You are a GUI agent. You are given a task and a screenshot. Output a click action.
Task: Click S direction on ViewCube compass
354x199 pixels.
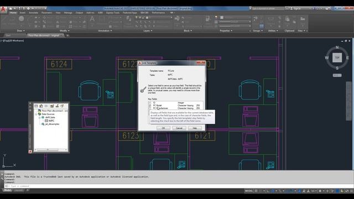[337, 68]
